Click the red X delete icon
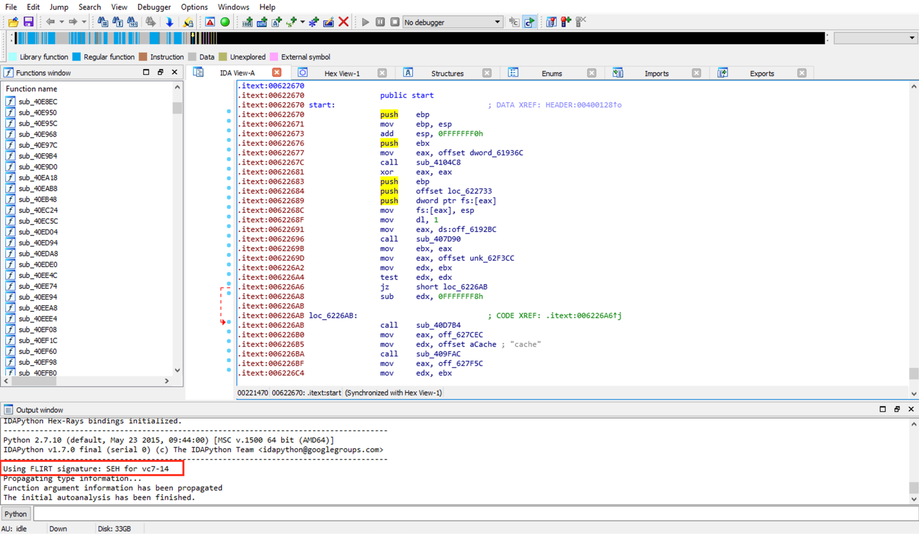 click(344, 22)
